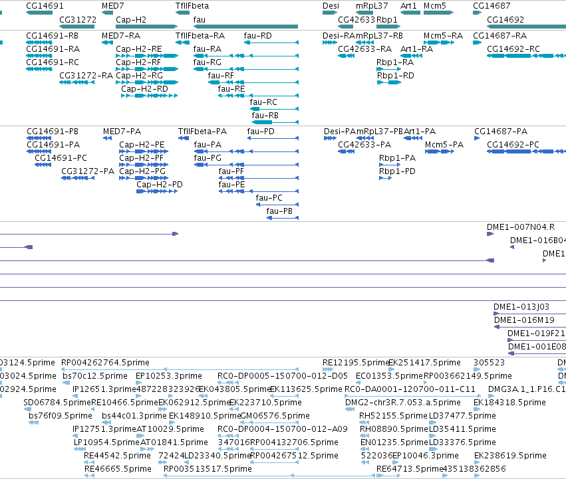Viewport: 566px width, 479px height.
Task: Select BAC clone DME1-013J03
Action: (x=530, y=314)
